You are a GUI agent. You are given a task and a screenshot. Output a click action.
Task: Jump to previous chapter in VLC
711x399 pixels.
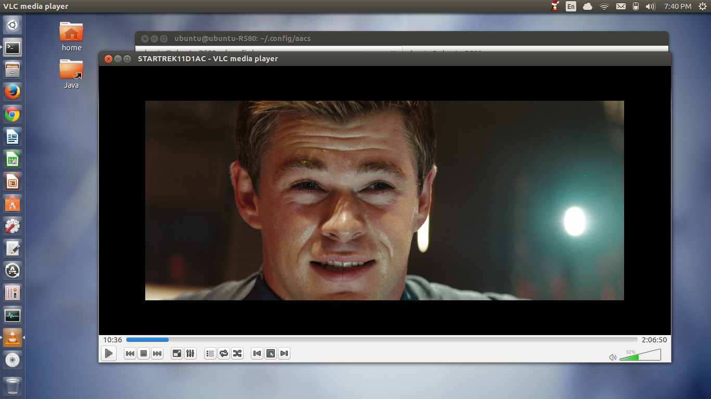[x=130, y=354]
